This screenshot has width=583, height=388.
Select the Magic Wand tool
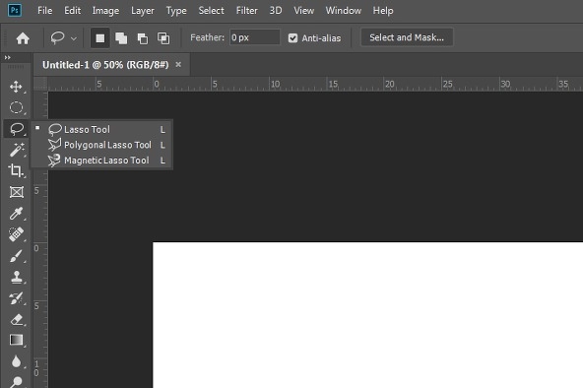click(x=17, y=150)
